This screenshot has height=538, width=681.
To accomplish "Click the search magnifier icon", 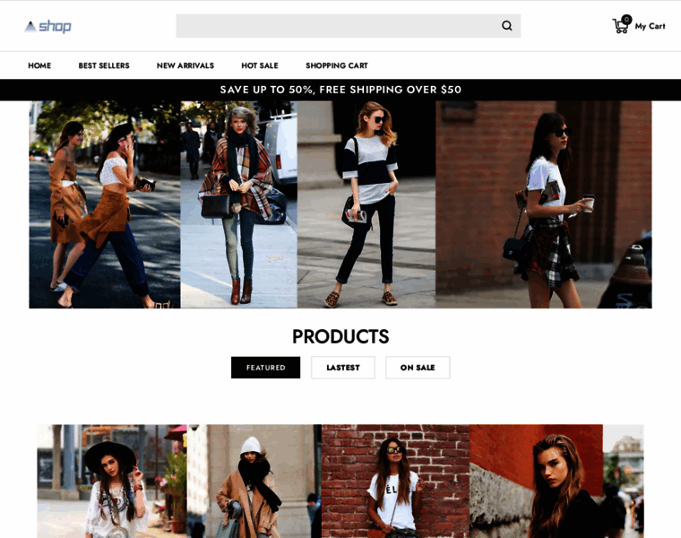I will tap(506, 26).
